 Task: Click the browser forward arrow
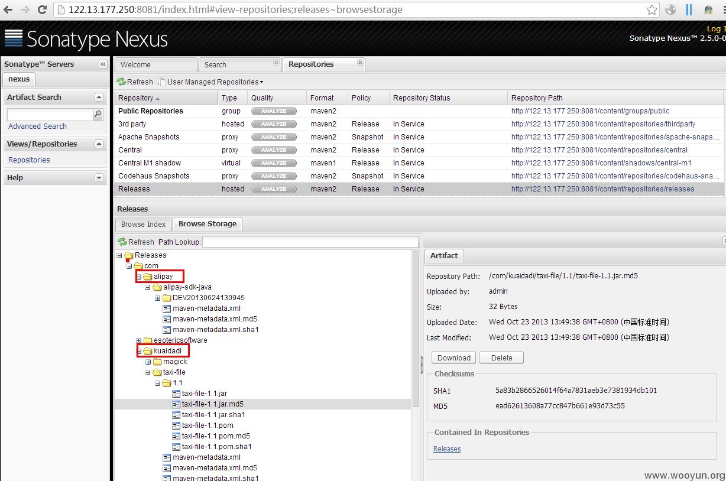pyautogui.click(x=25, y=9)
